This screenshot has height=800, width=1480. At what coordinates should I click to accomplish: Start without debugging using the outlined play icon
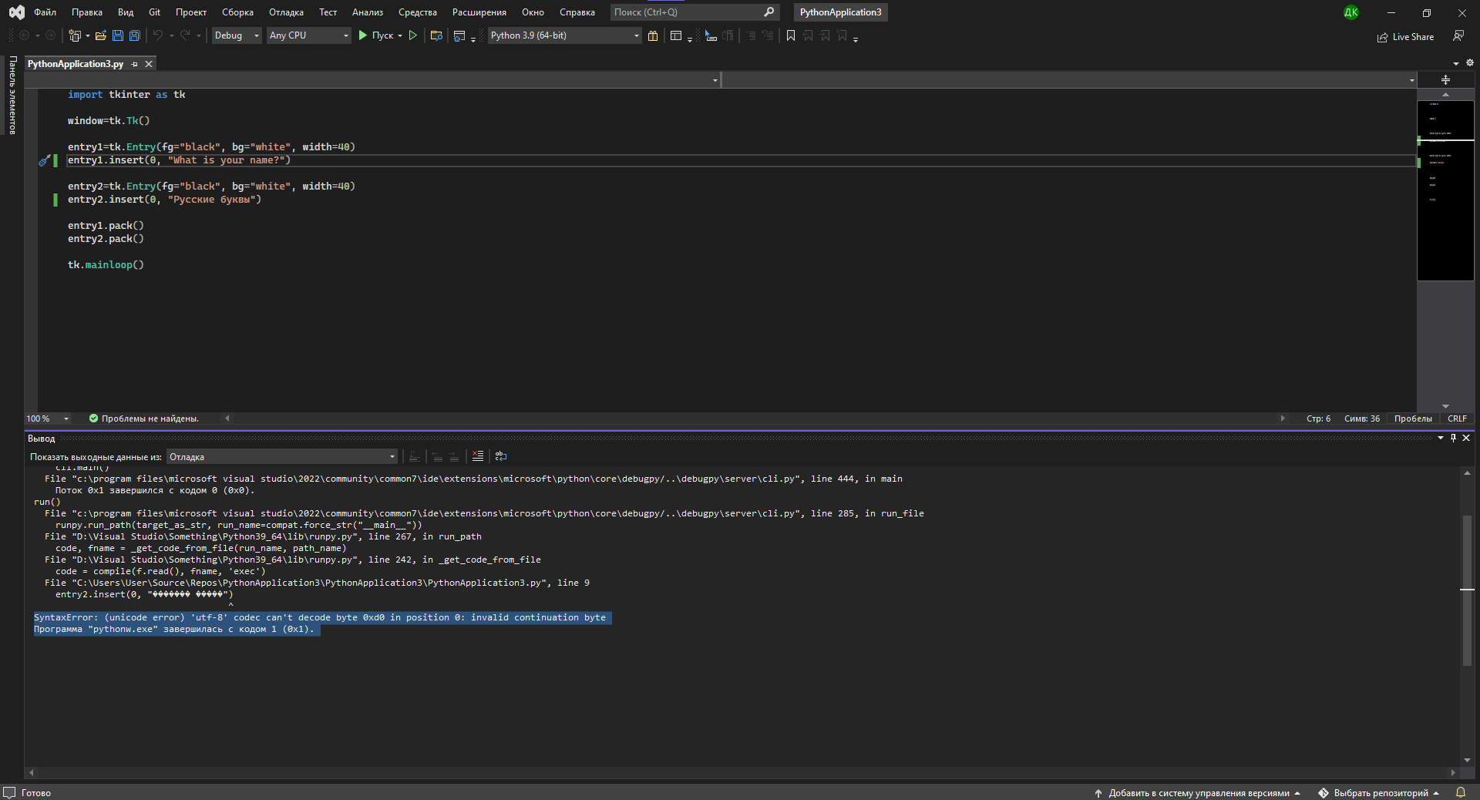(413, 35)
